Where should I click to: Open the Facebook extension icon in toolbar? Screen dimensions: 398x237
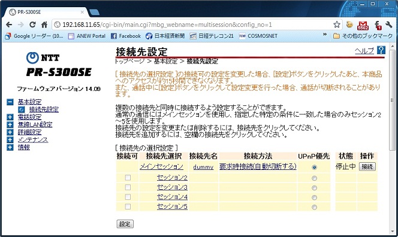click(x=378, y=25)
